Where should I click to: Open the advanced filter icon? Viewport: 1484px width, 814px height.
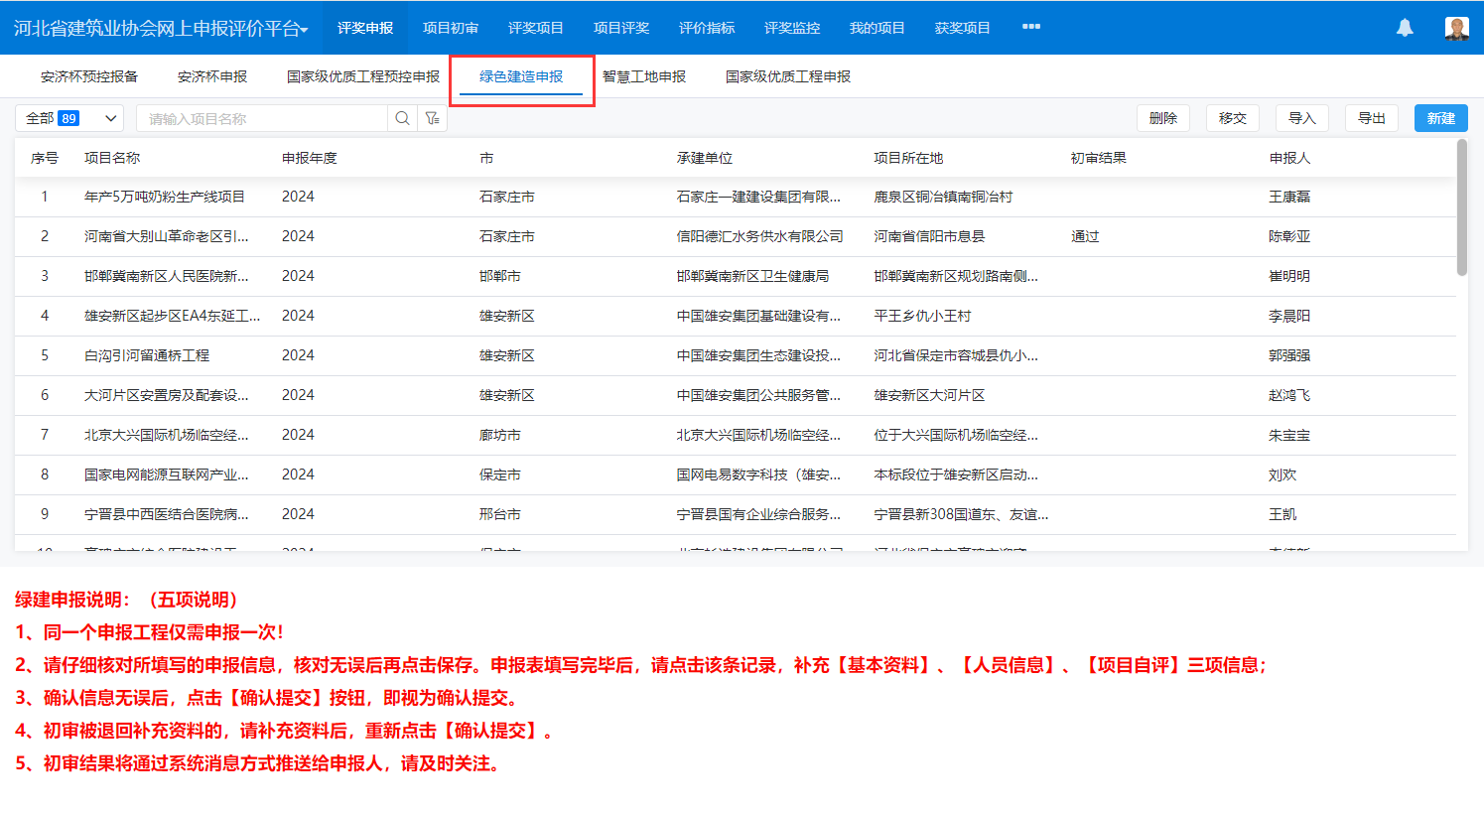[x=433, y=118]
